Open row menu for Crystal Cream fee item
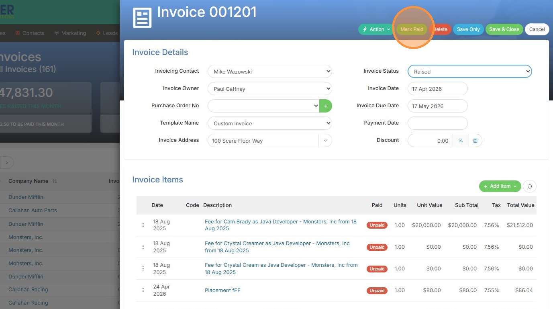This screenshot has height=309, width=553. [143, 268]
